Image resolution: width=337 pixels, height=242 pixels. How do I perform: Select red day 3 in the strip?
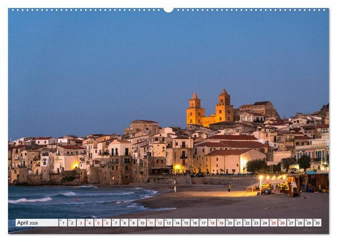click(x=81, y=223)
